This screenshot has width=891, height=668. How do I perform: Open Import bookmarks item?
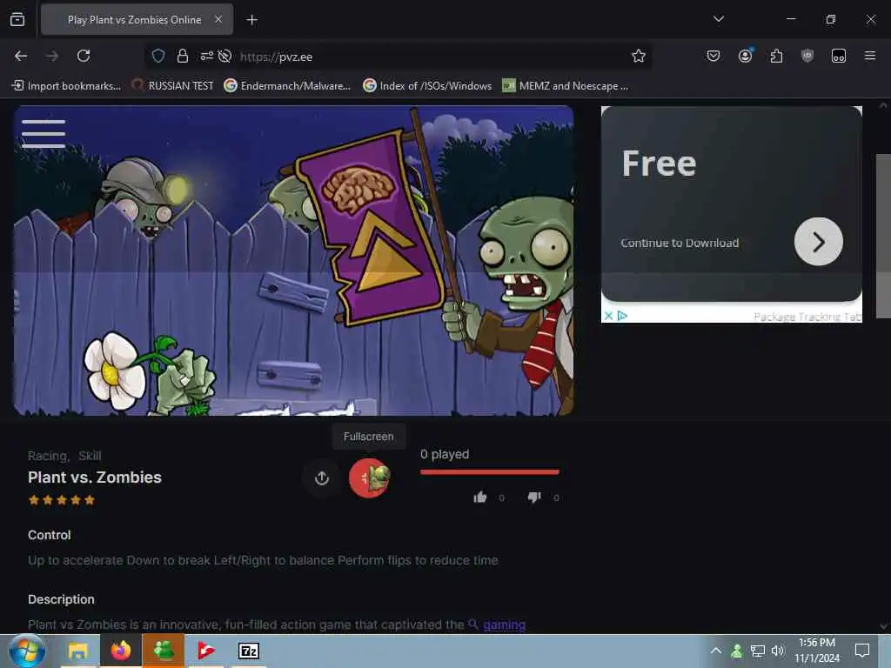click(x=66, y=86)
